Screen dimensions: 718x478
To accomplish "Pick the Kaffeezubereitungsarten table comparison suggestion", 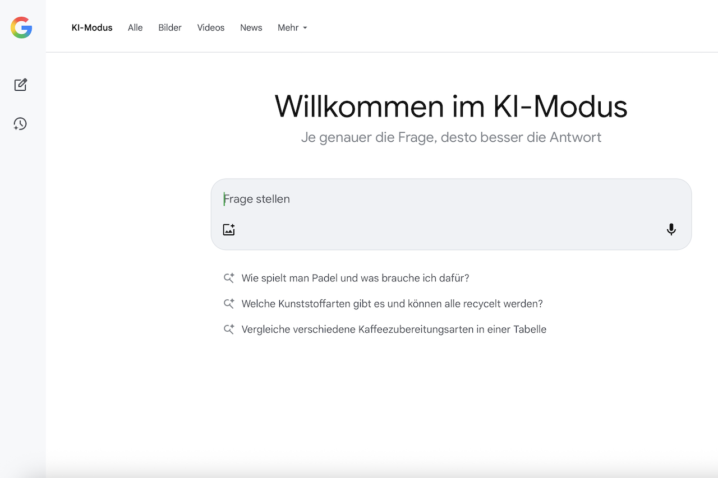I will tap(394, 330).
